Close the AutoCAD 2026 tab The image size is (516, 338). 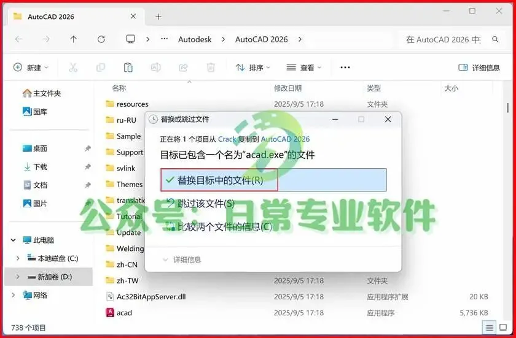(x=133, y=17)
